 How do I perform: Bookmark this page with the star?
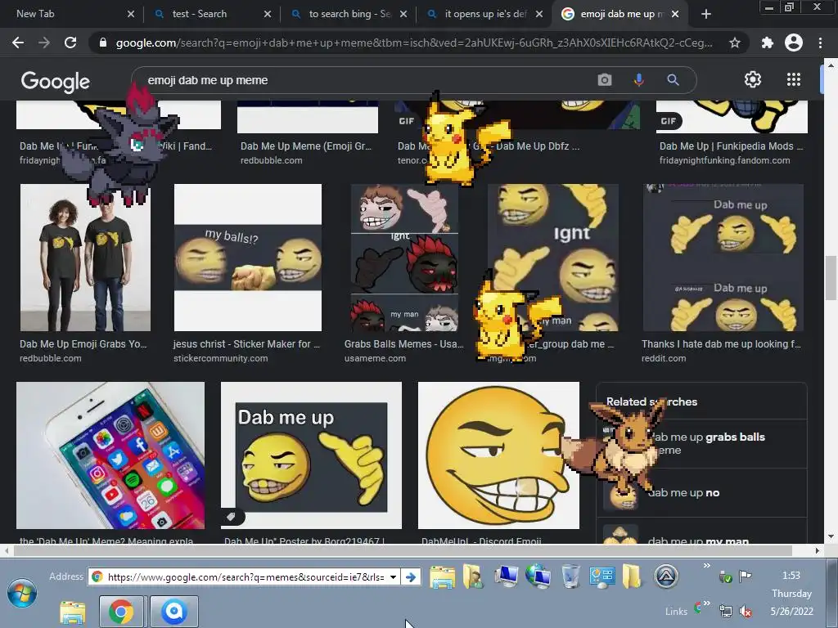tap(735, 43)
